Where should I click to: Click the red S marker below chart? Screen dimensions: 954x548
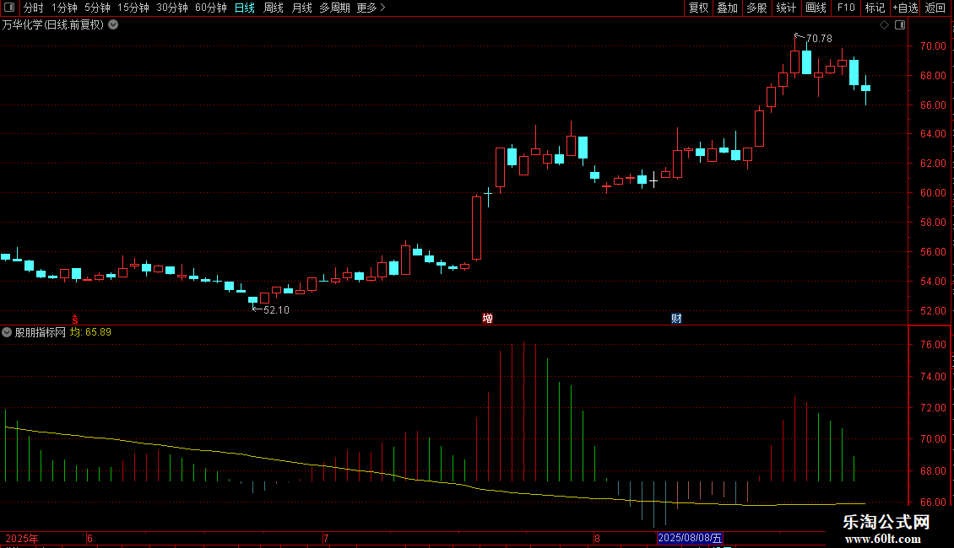point(75,319)
